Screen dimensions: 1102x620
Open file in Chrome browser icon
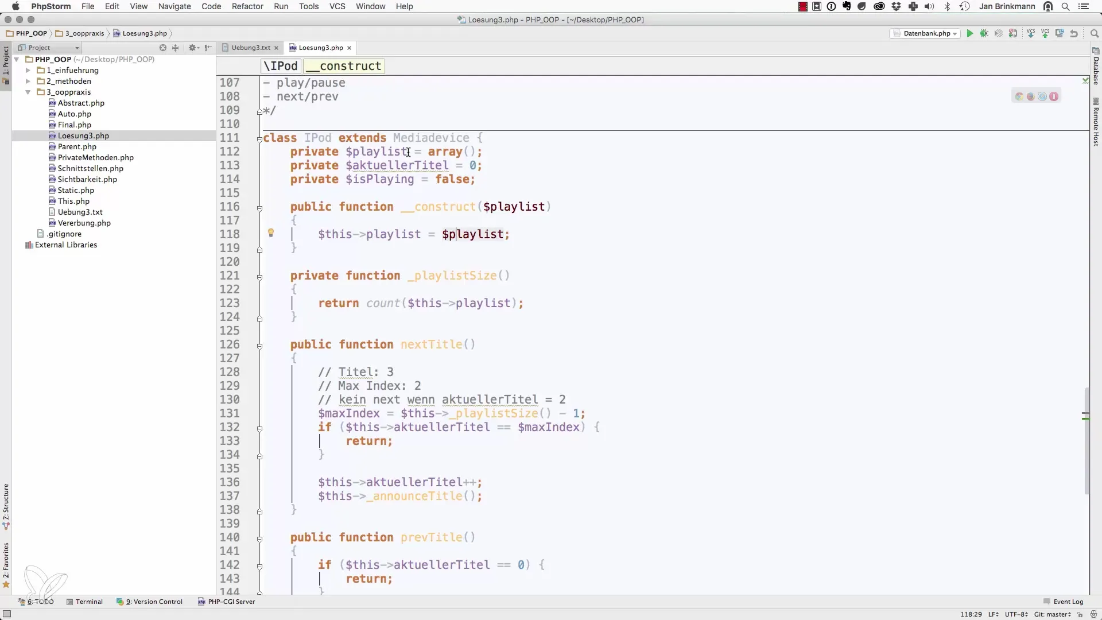[x=1019, y=96]
